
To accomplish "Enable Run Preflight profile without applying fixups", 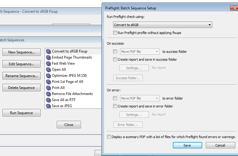I will (115, 33).
